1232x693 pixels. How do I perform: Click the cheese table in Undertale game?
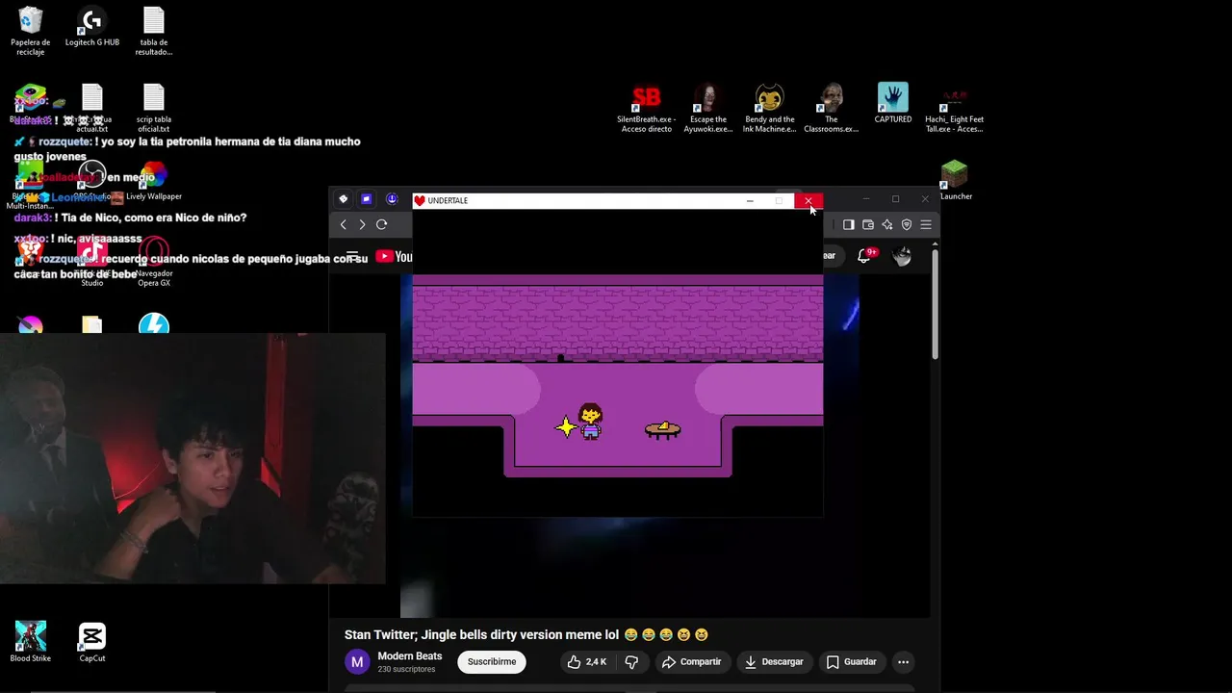(x=662, y=429)
